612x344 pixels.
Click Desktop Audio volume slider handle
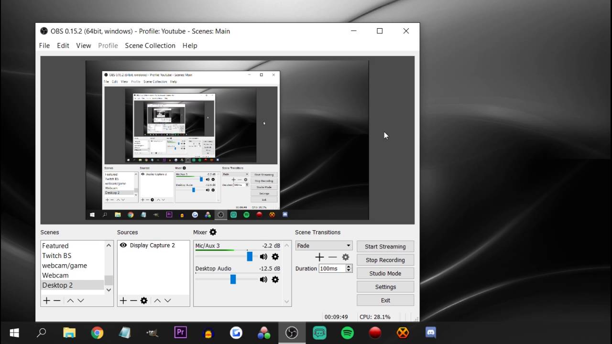click(233, 279)
